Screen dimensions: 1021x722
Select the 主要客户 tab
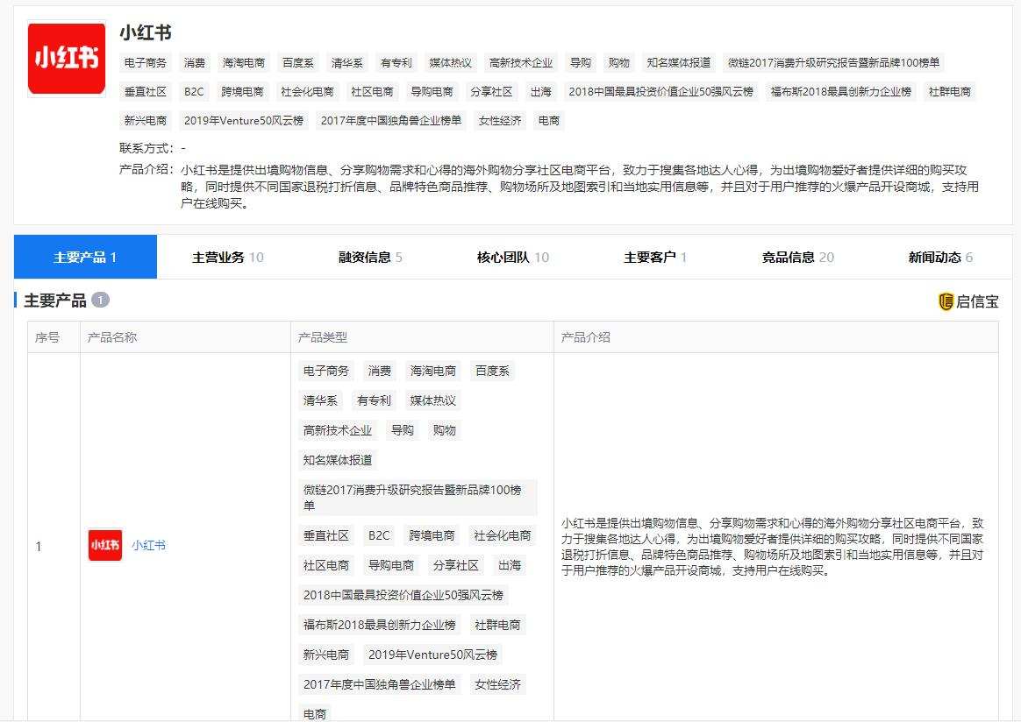tap(655, 257)
